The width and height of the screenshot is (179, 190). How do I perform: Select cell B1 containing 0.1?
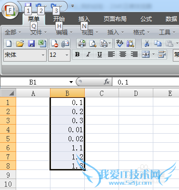point(68,102)
